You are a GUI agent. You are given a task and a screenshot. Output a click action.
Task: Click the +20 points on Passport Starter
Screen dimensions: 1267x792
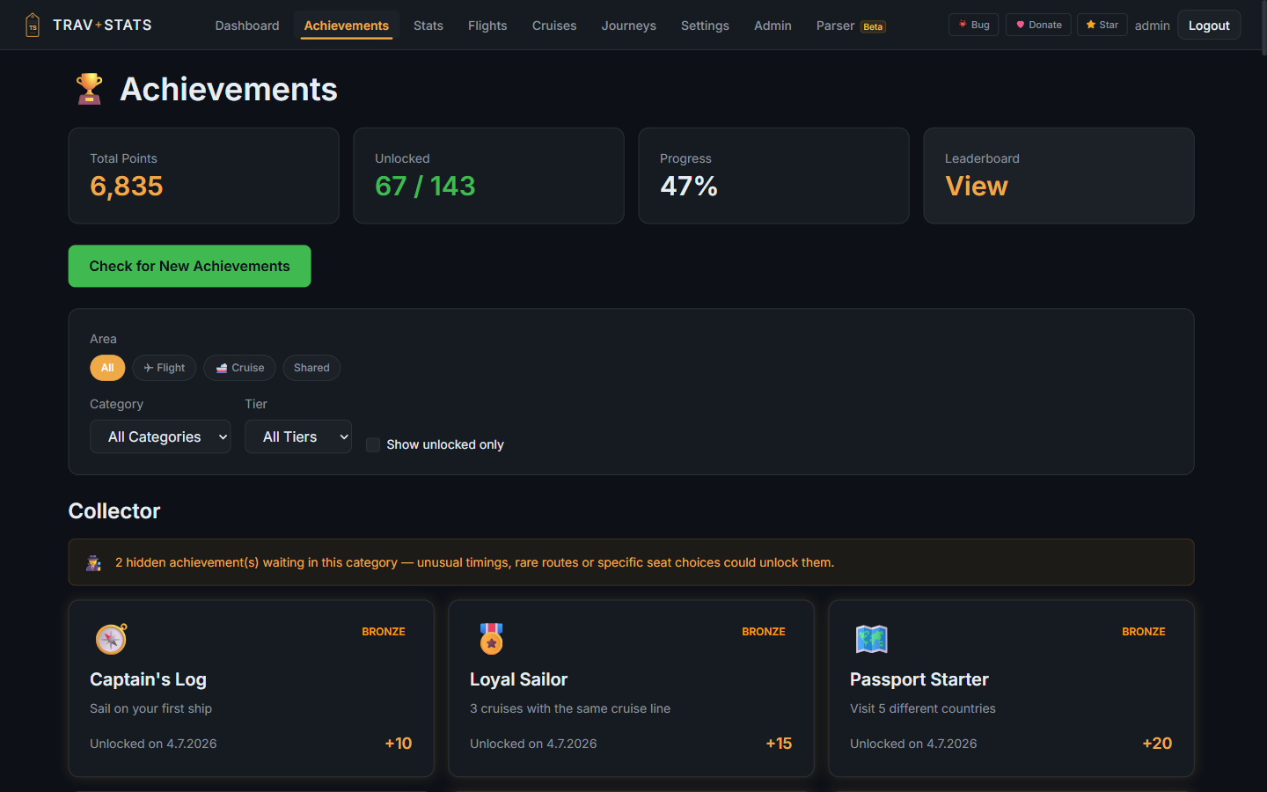(1157, 744)
